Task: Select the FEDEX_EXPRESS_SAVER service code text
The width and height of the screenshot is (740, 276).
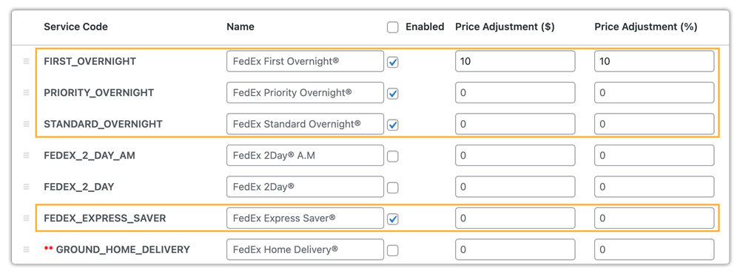Action: (105, 218)
